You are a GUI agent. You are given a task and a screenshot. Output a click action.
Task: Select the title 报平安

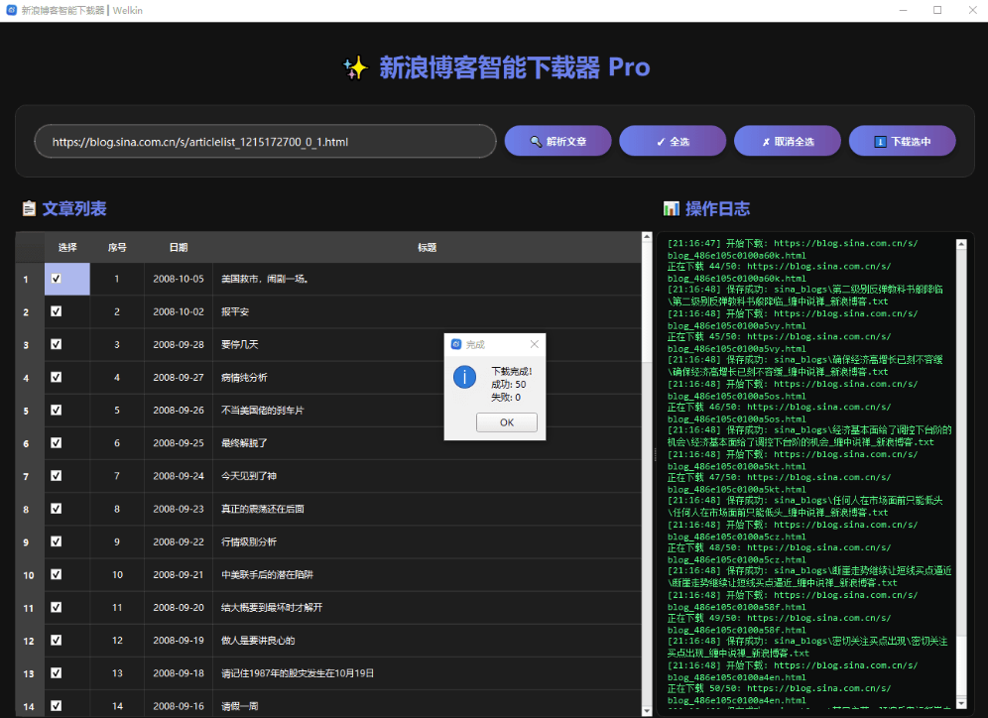pyautogui.click(x=235, y=311)
